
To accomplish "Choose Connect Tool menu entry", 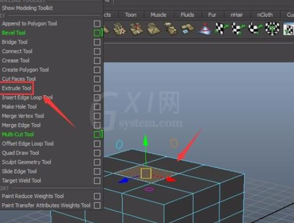I will point(17,52).
